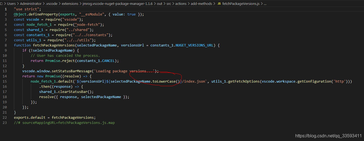
Task: Select line number 8 in the gutter
Action: click(x=6, y=45)
